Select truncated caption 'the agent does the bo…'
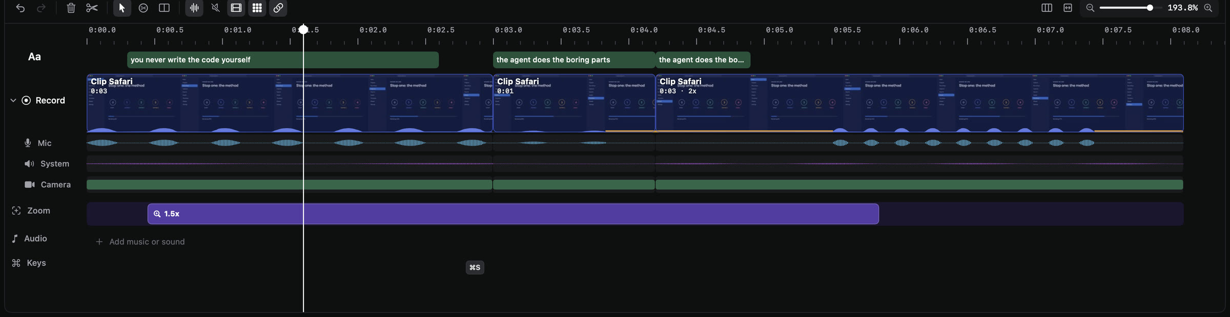 click(703, 60)
